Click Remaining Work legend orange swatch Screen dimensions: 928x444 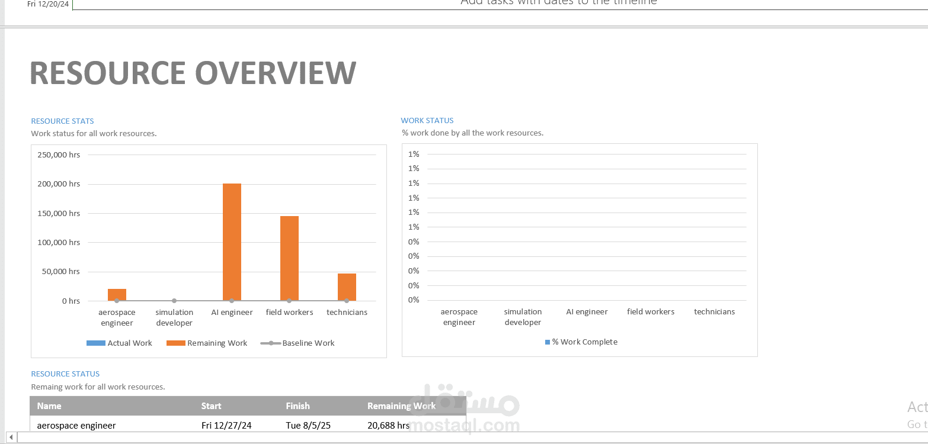(x=176, y=343)
